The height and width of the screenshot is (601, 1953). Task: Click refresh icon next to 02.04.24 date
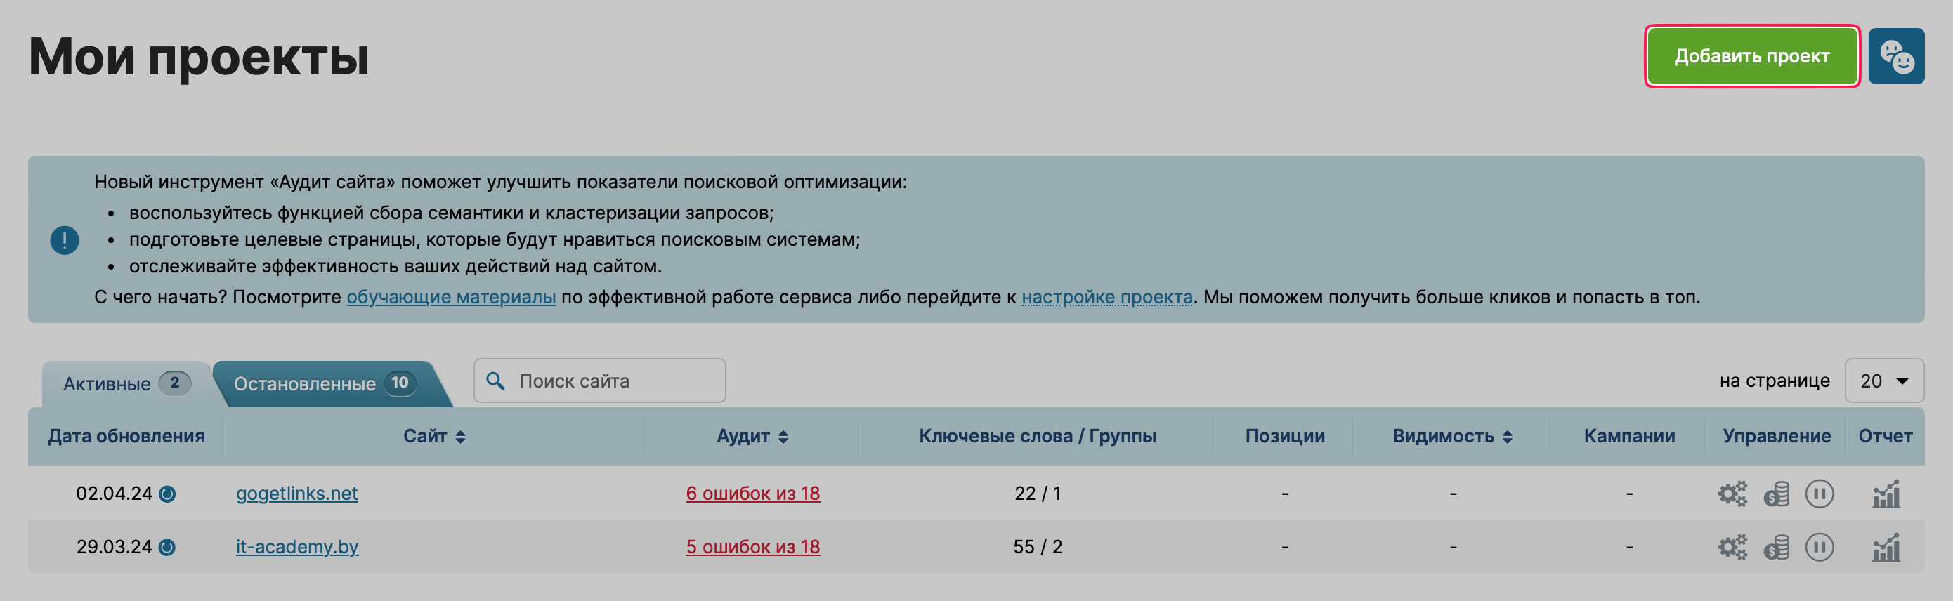(x=168, y=494)
